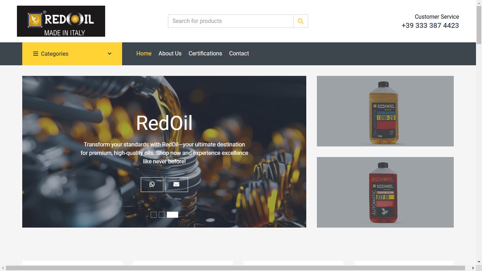The height and width of the screenshot is (271, 482).
Task: Open the About Us page
Action: pyautogui.click(x=170, y=54)
